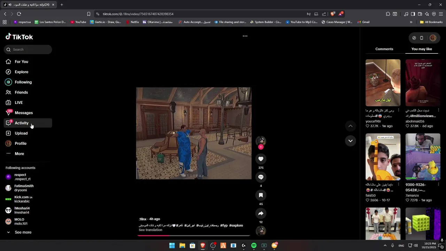Like the video with heart icon
This screenshot has height=251, width=446.
pos(261,159)
